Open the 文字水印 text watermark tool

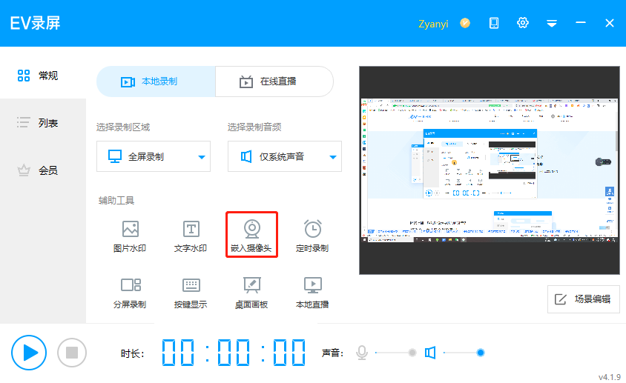(191, 236)
